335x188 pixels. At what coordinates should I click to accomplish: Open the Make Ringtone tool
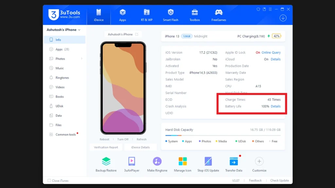(x=157, y=164)
